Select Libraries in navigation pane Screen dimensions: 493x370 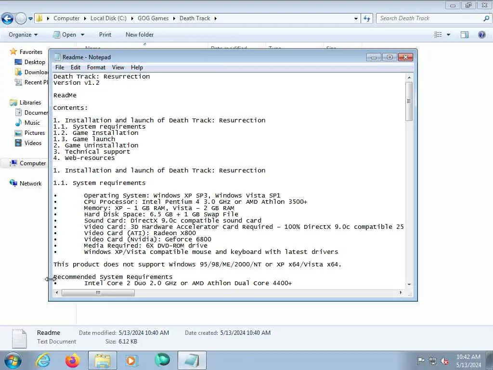[30, 103]
